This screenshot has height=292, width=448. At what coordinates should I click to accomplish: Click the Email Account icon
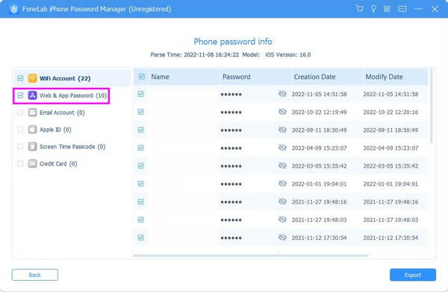tap(32, 112)
